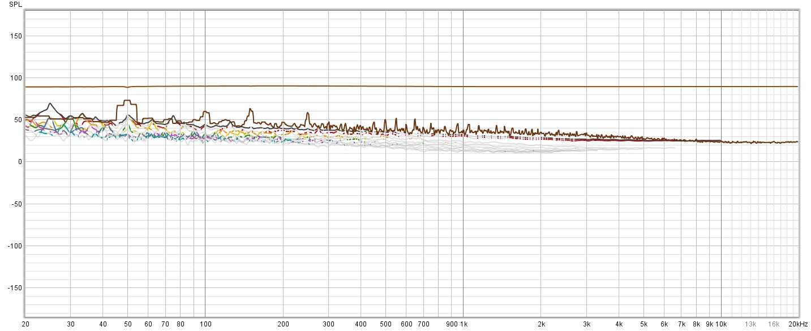
Task: Click the 200 frequency axis label
Action: coord(284,324)
